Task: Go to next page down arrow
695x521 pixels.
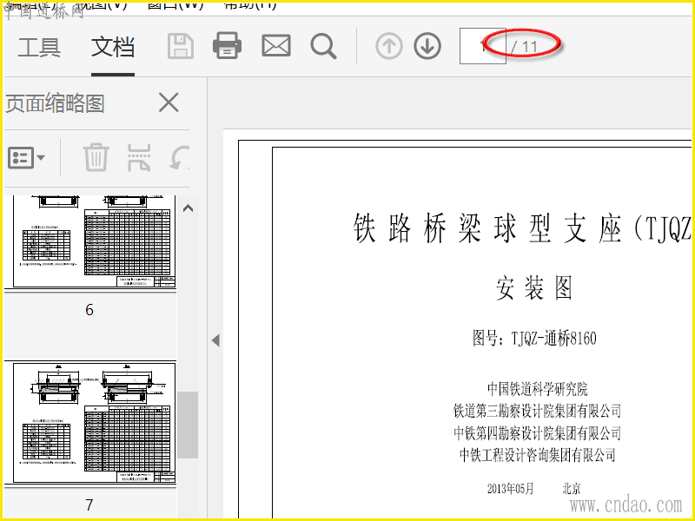Action: (x=427, y=46)
